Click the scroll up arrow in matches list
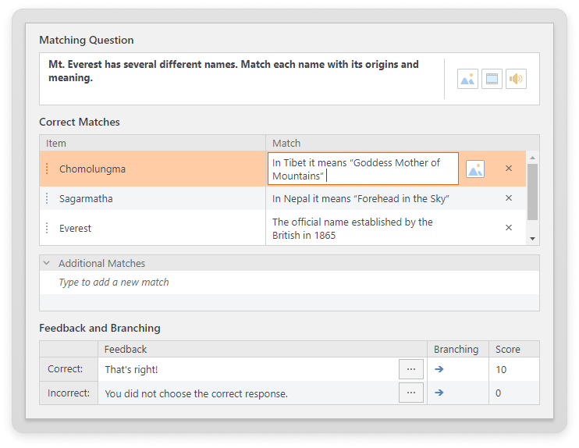The width and height of the screenshot is (579, 448). point(532,157)
